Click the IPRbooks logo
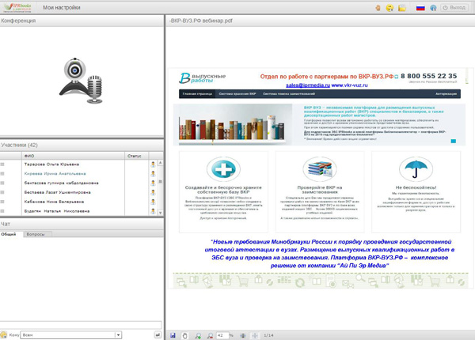475x340 pixels. point(17,8)
